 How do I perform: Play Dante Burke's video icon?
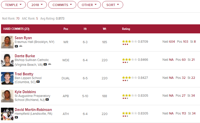(x=45, y=64)
